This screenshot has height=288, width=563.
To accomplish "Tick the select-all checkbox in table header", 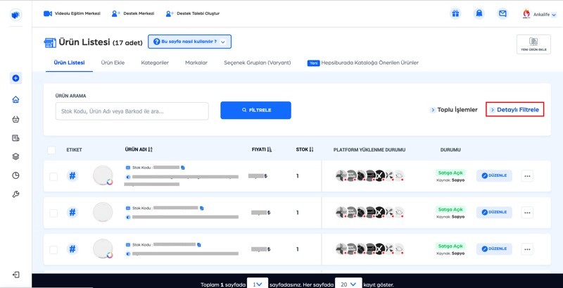I will [51, 150].
